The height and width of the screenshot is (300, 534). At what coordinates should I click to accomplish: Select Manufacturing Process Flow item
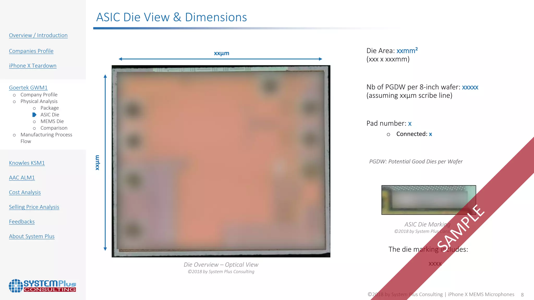click(x=46, y=135)
